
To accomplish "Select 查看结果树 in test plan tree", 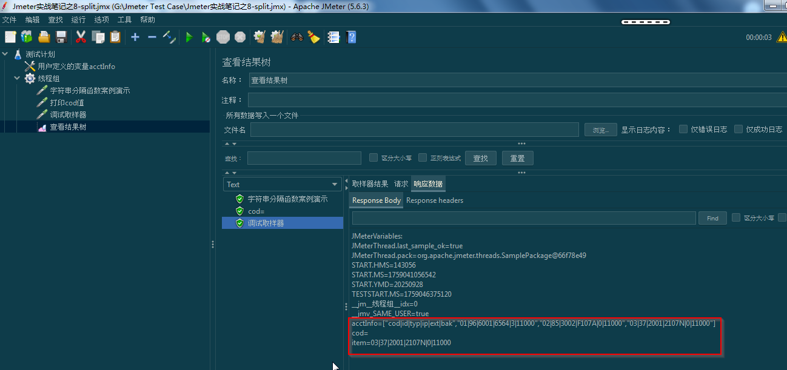I will pos(68,127).
